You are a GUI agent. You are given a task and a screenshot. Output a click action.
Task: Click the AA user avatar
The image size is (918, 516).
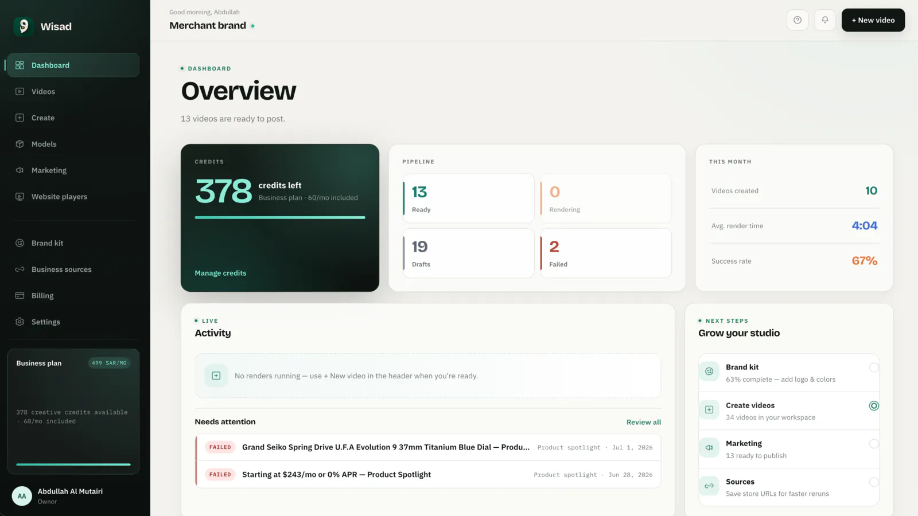pos(22,497)
